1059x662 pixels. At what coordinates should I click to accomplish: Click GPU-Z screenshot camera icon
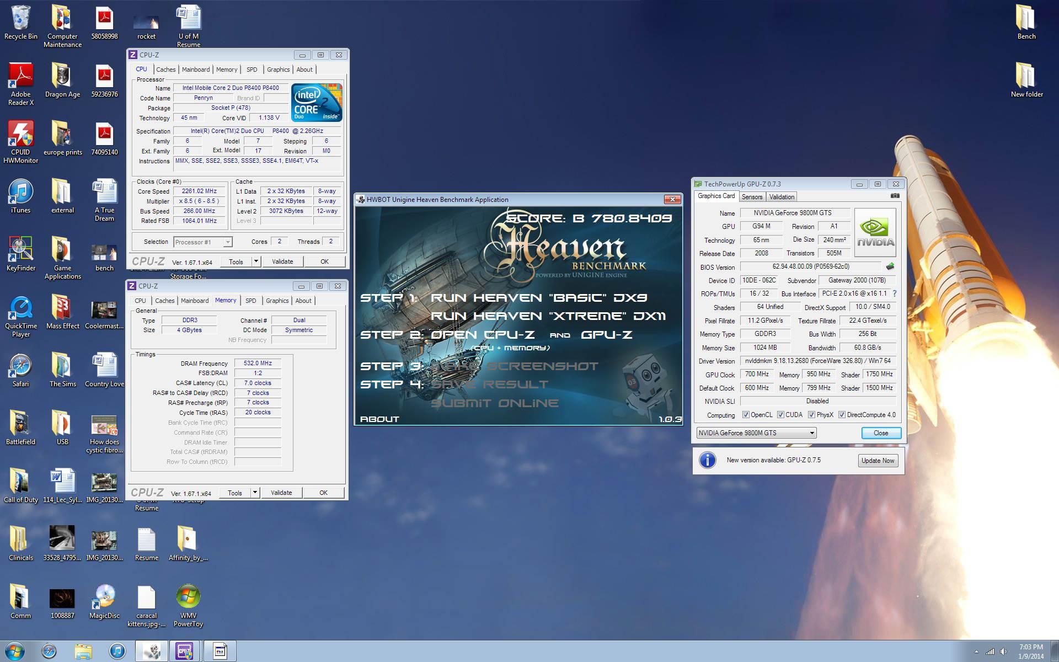point(895,196)
